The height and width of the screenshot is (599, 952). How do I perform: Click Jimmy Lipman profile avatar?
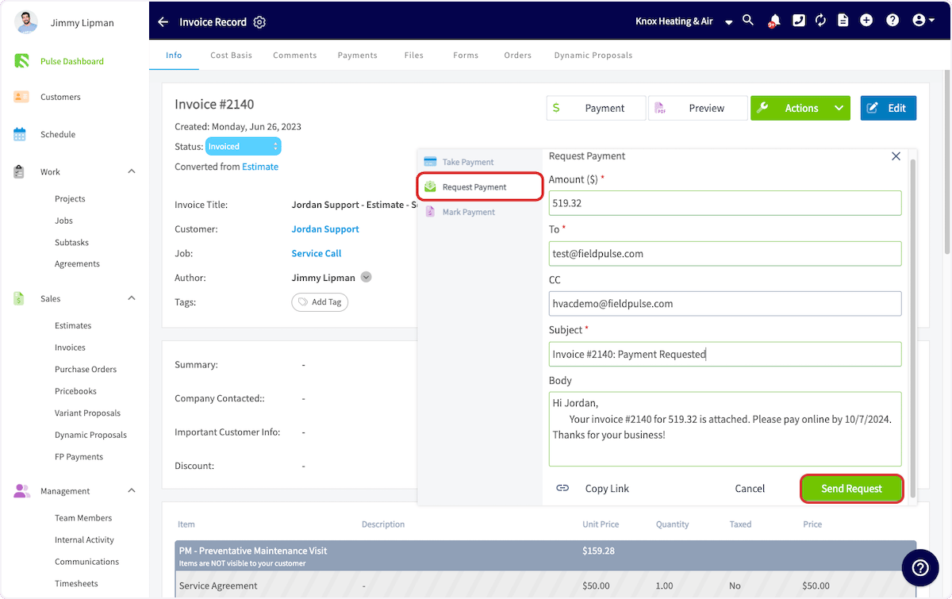26,22
